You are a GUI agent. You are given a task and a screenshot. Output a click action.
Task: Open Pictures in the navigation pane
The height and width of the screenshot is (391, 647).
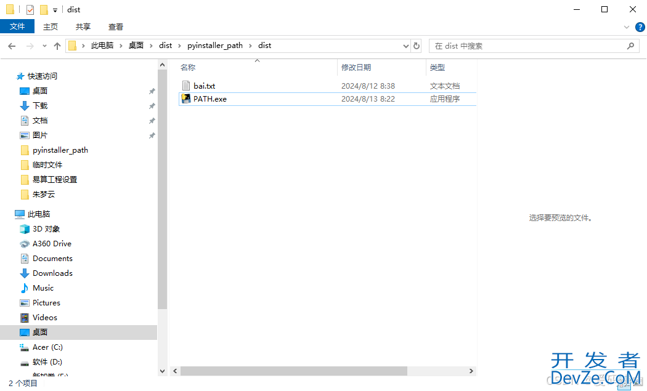(46, 303)
